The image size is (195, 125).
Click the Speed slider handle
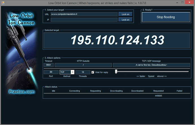[116, 72]
